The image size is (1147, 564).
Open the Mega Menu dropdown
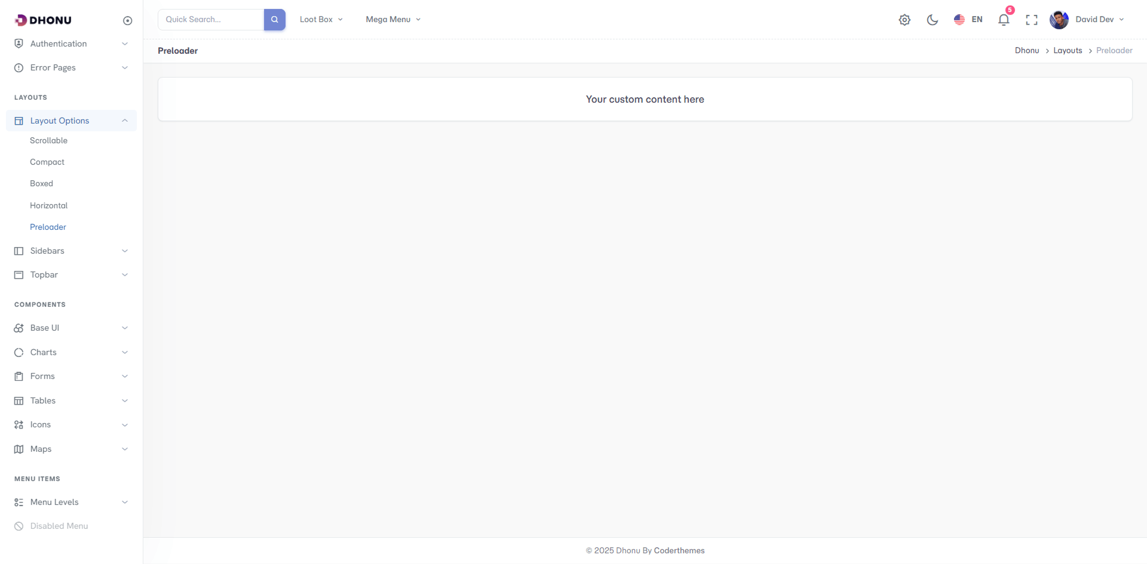pyautogui.click(x=393, y=20)
